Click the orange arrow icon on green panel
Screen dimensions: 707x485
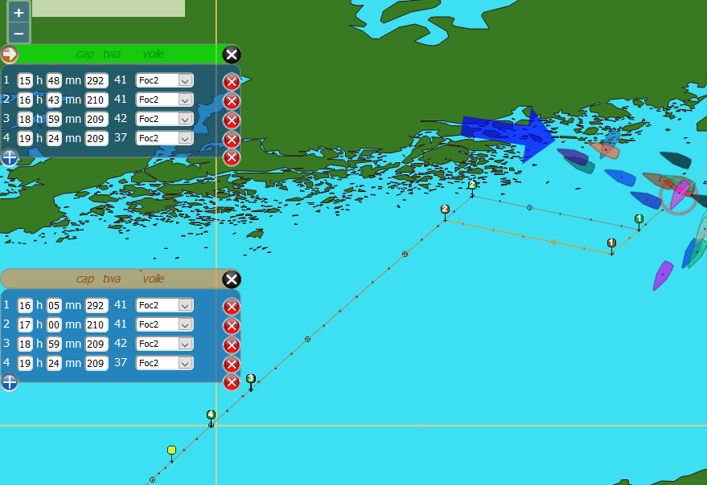[x=9, y=55]
